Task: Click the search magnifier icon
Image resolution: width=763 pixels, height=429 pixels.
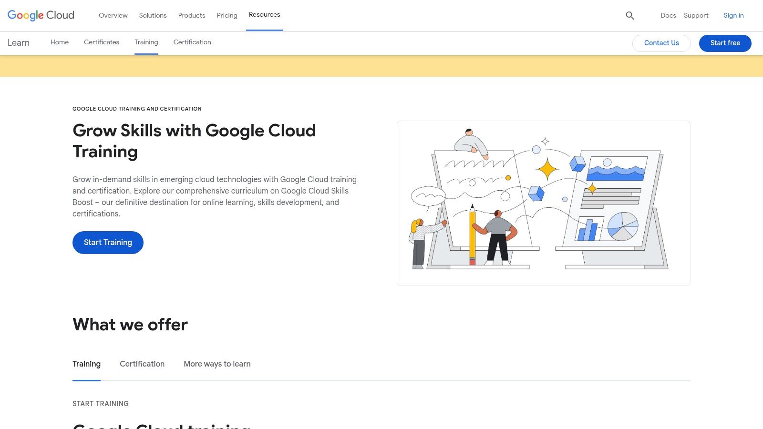Action: (x=629, y=15)
